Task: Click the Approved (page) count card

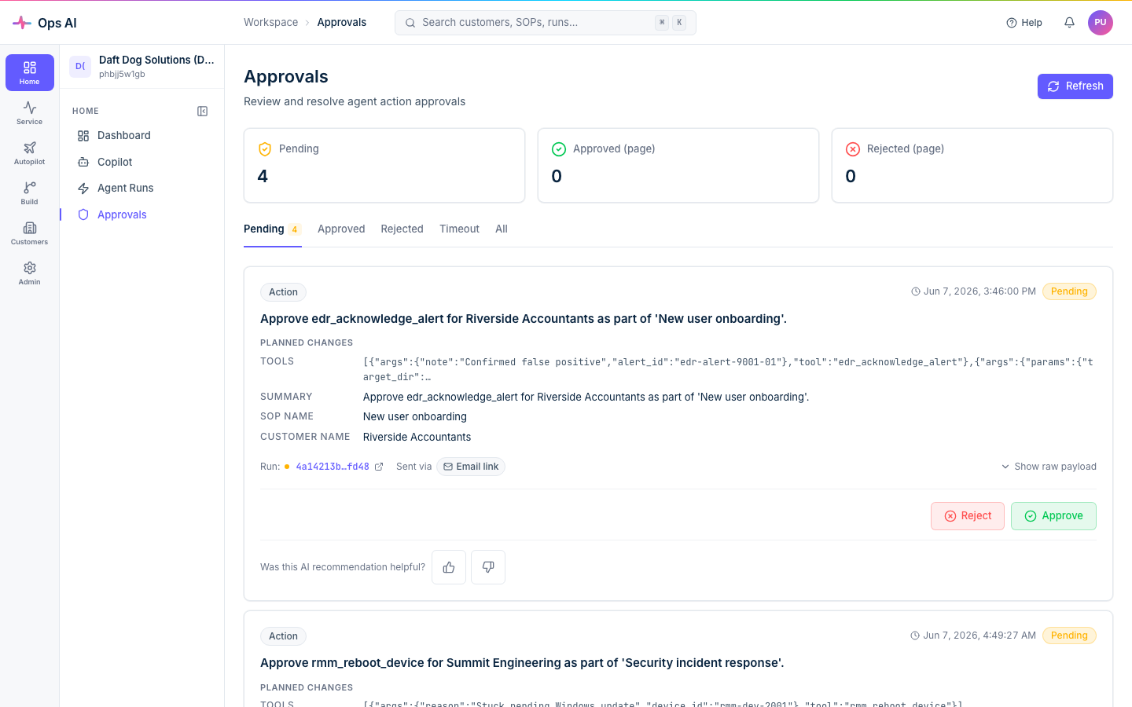Action: [x=678, y=166]
